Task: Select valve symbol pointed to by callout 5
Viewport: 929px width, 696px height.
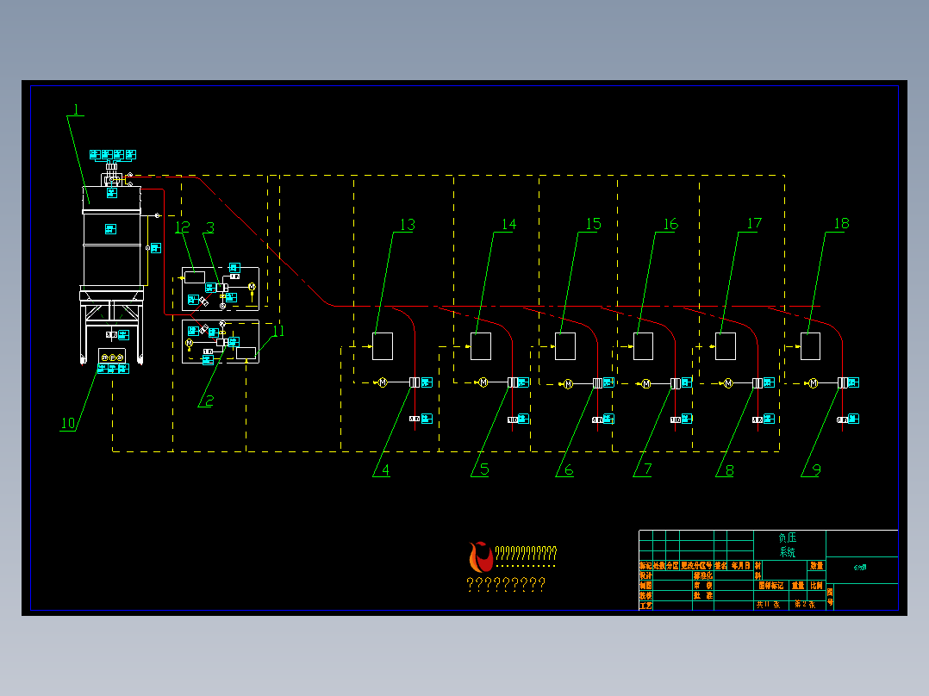Action: (513, 382)
